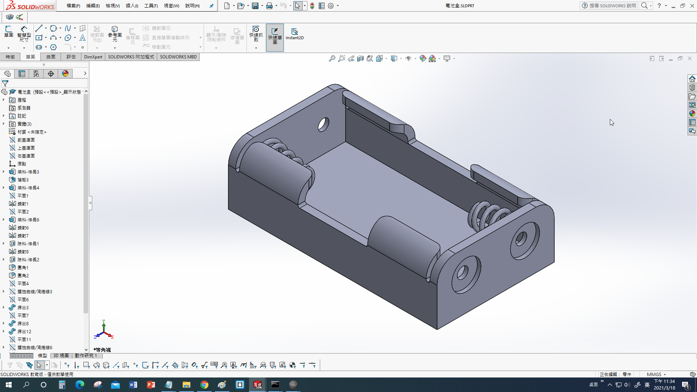Screen dimensions: 697x392
Task: Click Zoom to Area icon
Action: point(341,58)
